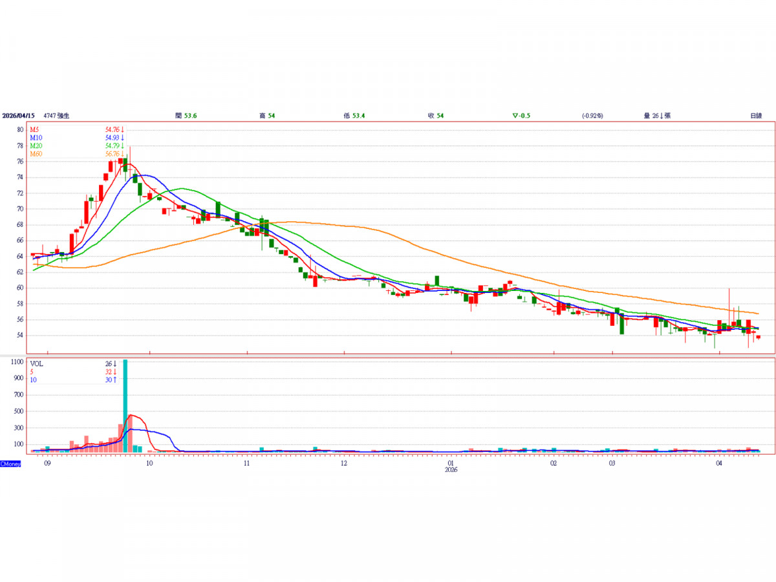
Task: Click the 低 53.4 low price
Action: coord(354,115)
